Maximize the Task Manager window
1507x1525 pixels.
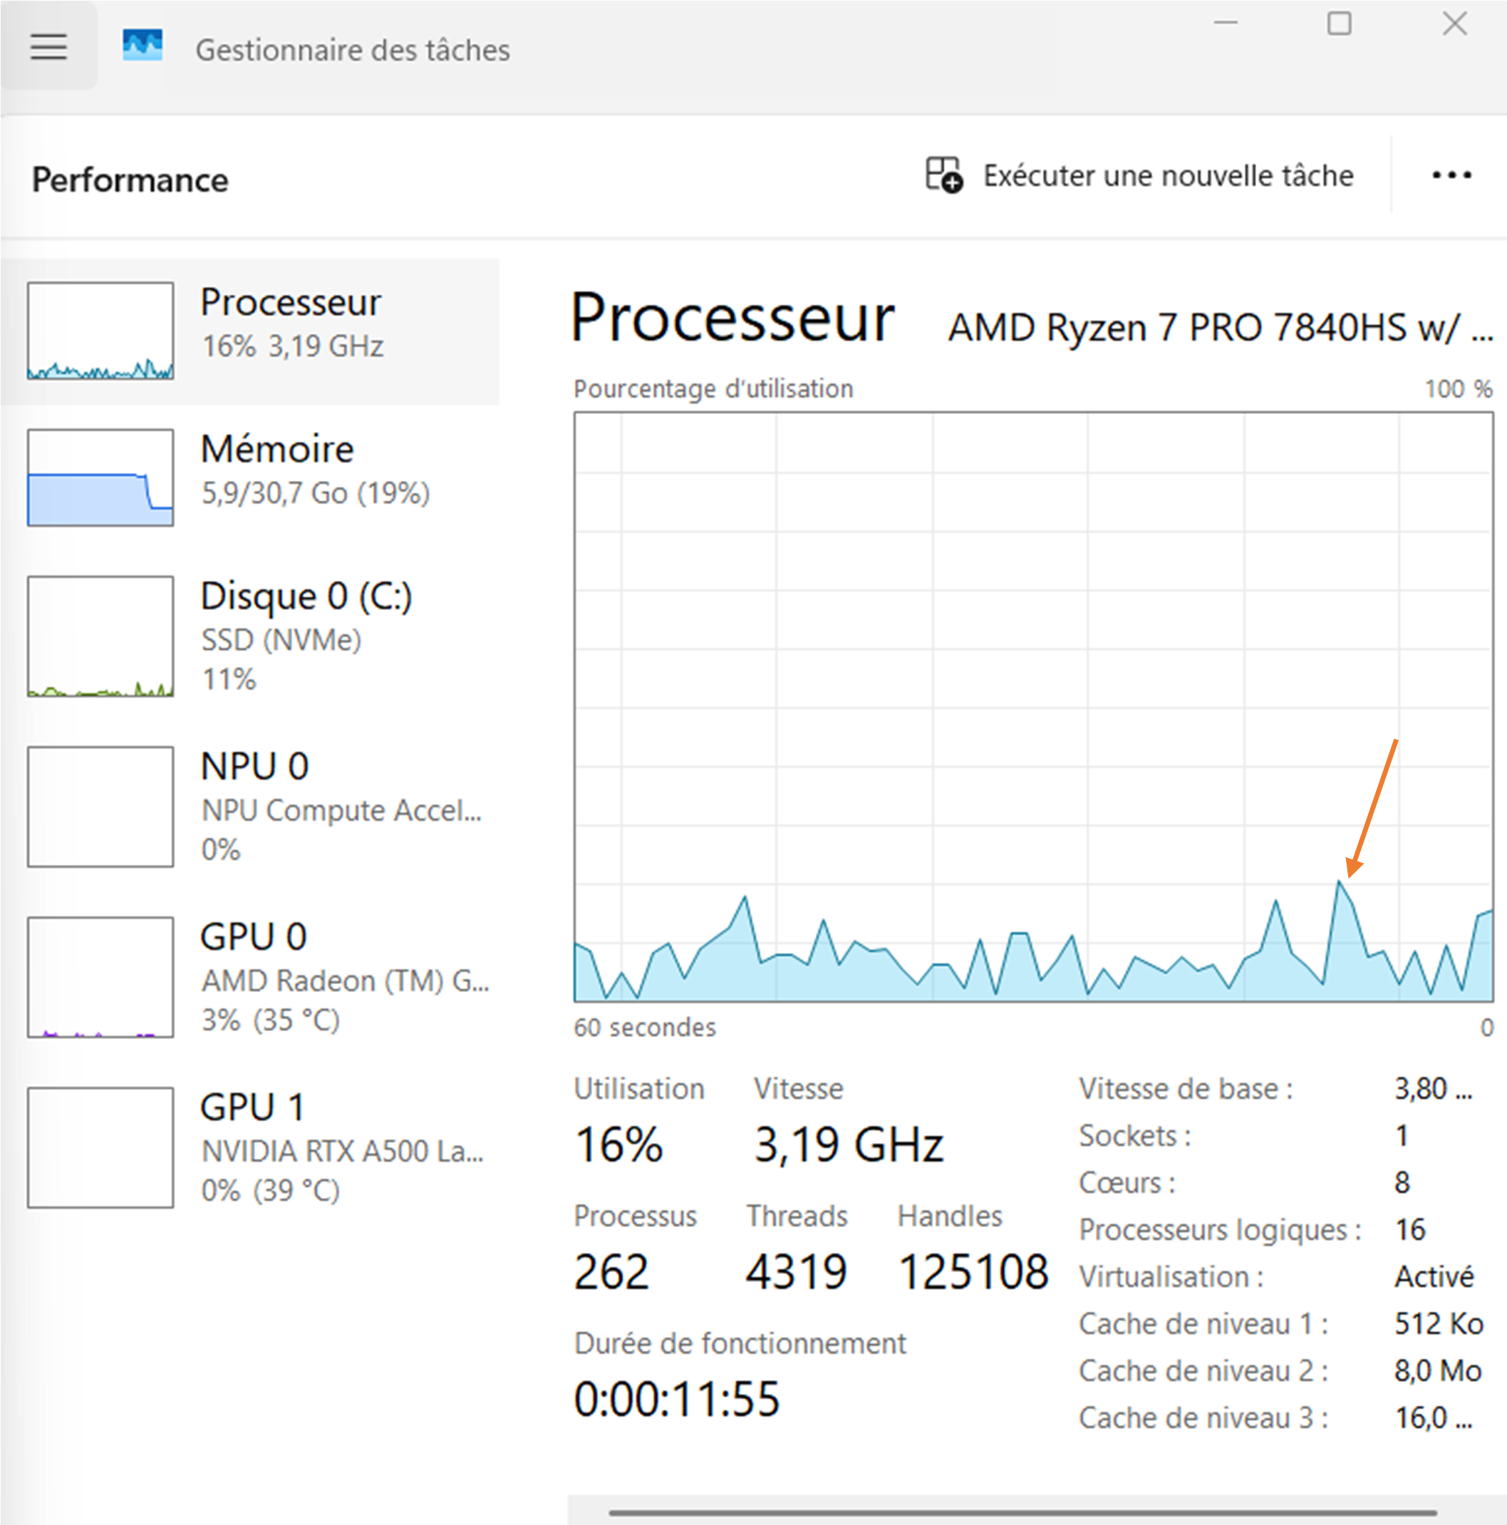(x=1339, y=24)
